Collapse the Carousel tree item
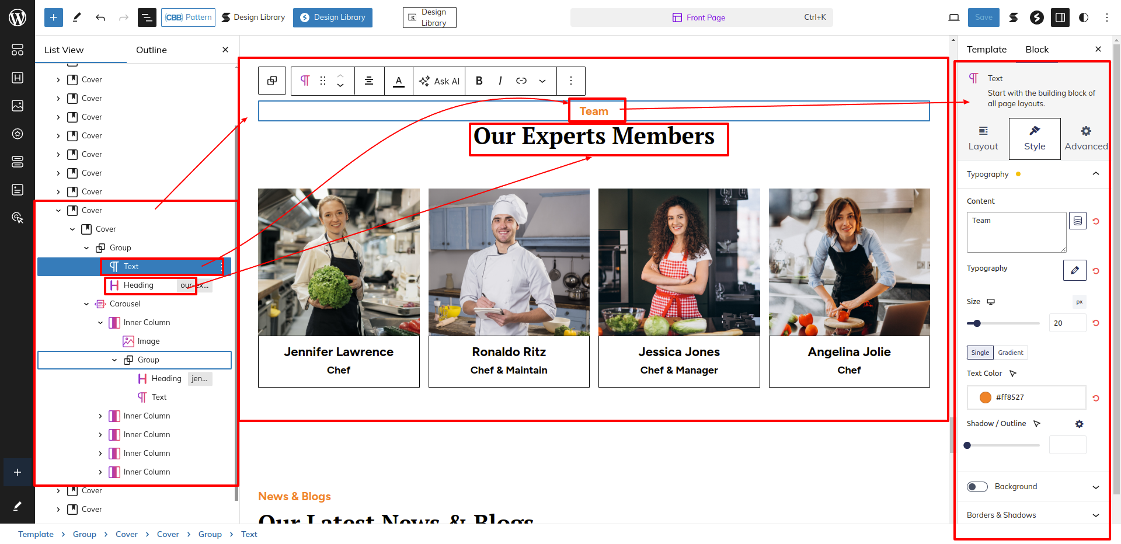The image size is (1121, 544). [x=86, y=304]
